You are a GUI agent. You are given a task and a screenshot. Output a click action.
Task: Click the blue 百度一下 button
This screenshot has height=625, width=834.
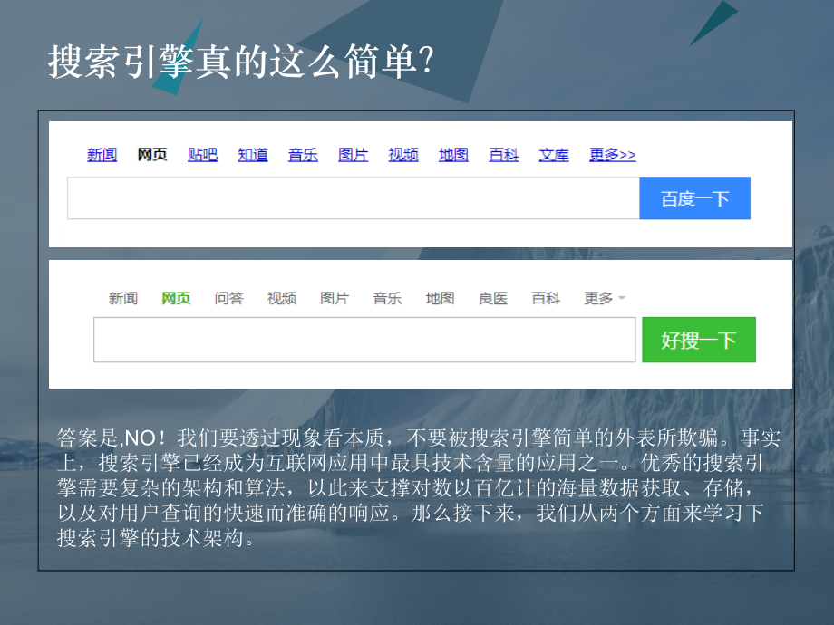[694, 198]
